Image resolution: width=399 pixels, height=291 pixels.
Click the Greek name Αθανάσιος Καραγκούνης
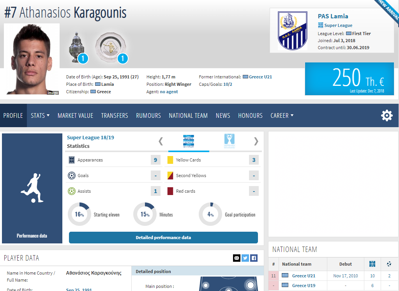94,273
